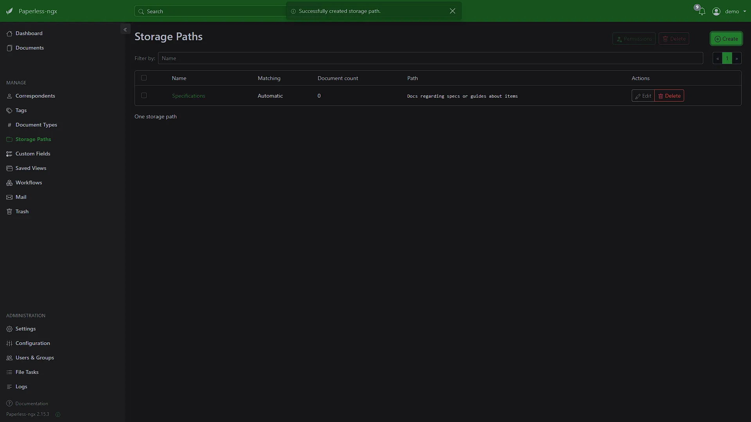Open Tags in the sidebar
751x422 pixels.
[x=21, y=110]
